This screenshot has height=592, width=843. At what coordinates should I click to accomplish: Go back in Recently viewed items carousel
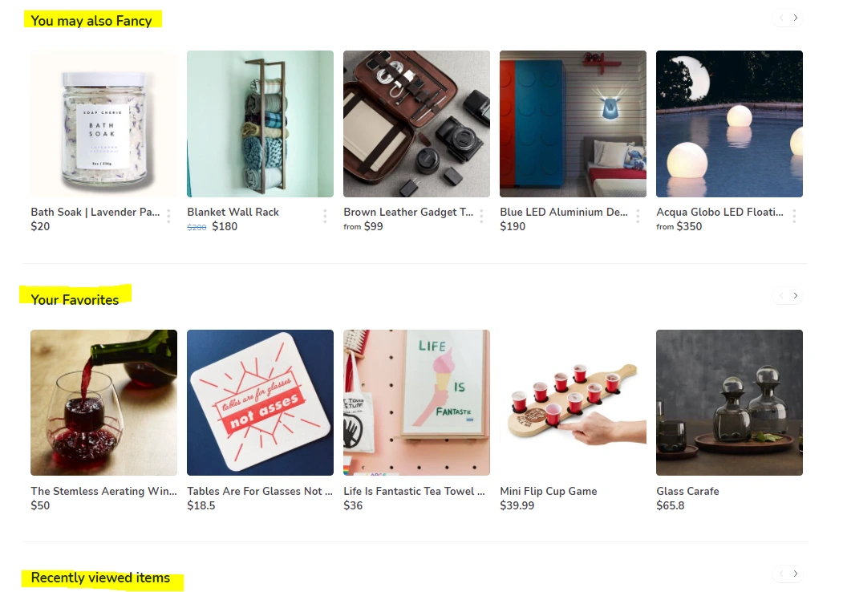[x=781, y=574]
